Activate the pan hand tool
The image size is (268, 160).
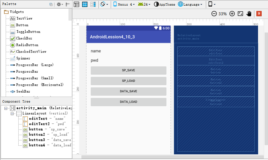click(249, 14)
